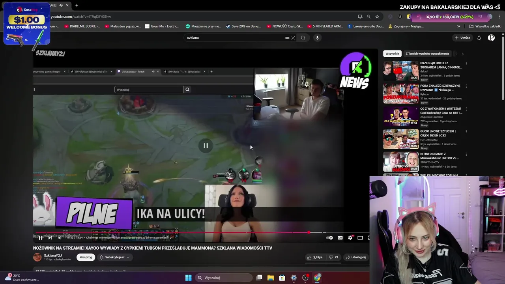Image resolution: width=505 pixels, height=284 pixels.
Task: Open SzklanaY2J channel name link
Action: [x=52, y=255]
